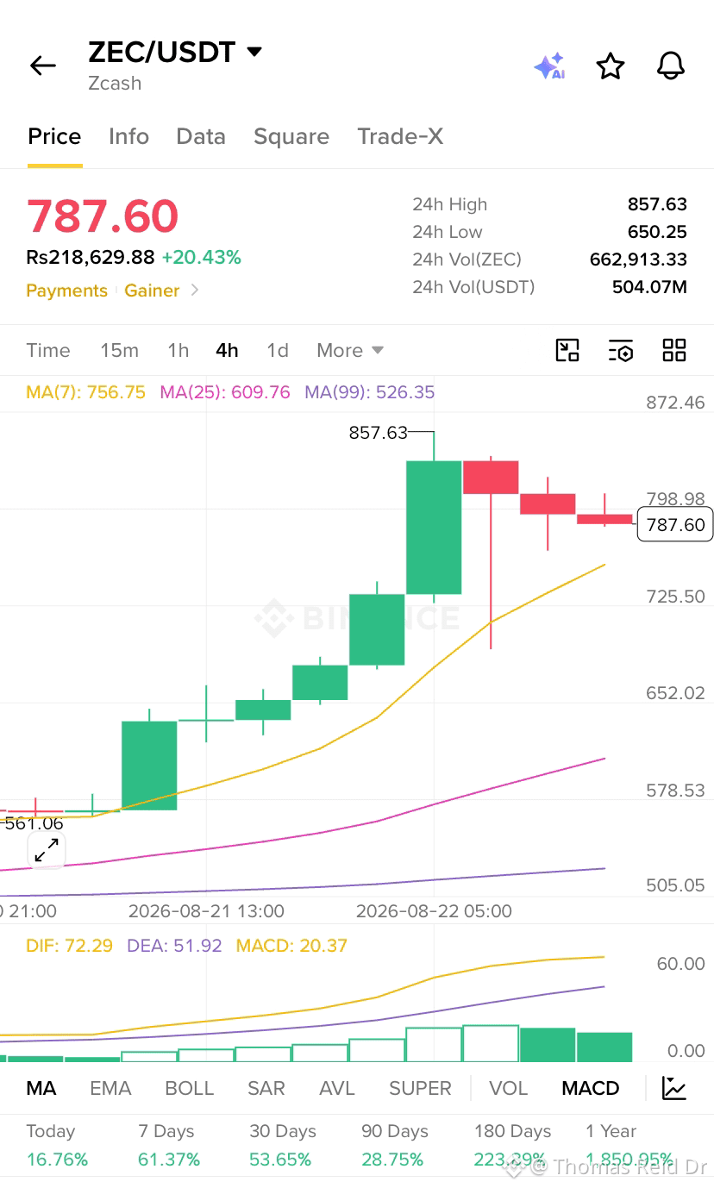Tap the 24h Vol(ZEC) value 662,913.33

point(638,259)
